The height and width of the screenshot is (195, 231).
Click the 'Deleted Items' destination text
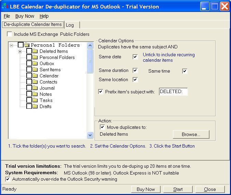pos(114,134)
